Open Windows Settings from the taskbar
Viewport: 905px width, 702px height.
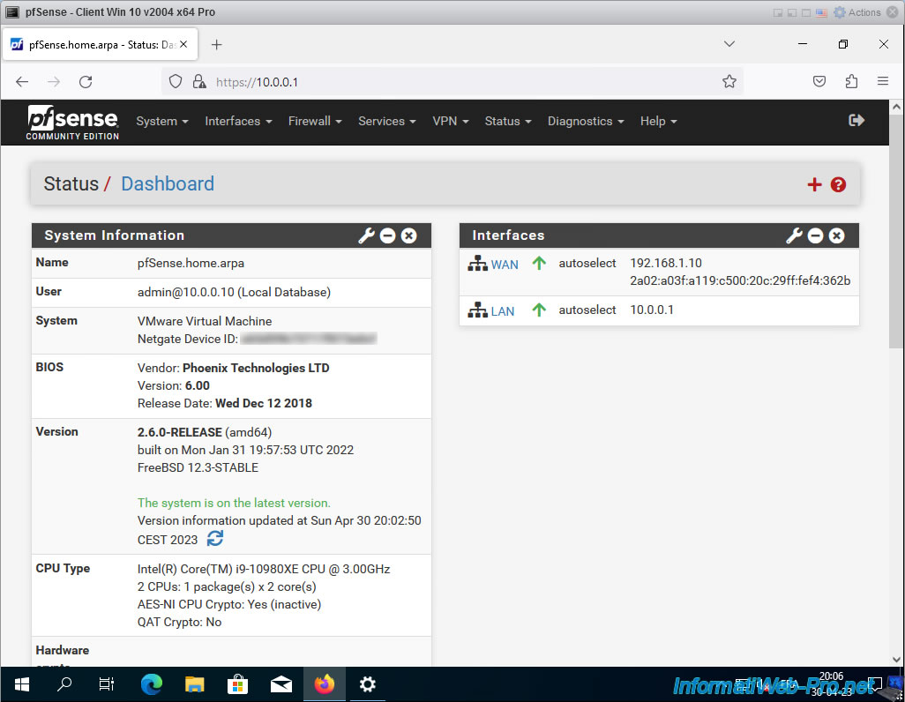[x=368, y=684]
